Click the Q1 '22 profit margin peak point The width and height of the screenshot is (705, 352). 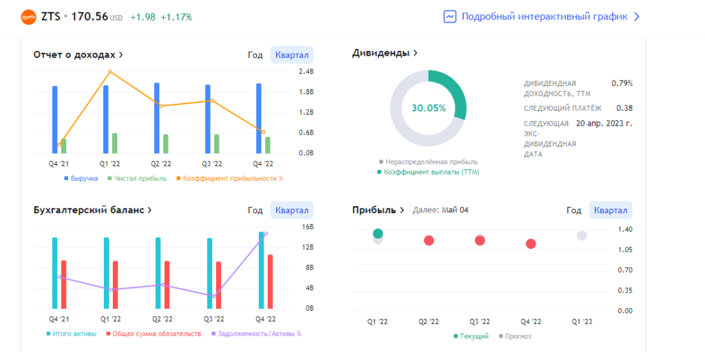110,71
